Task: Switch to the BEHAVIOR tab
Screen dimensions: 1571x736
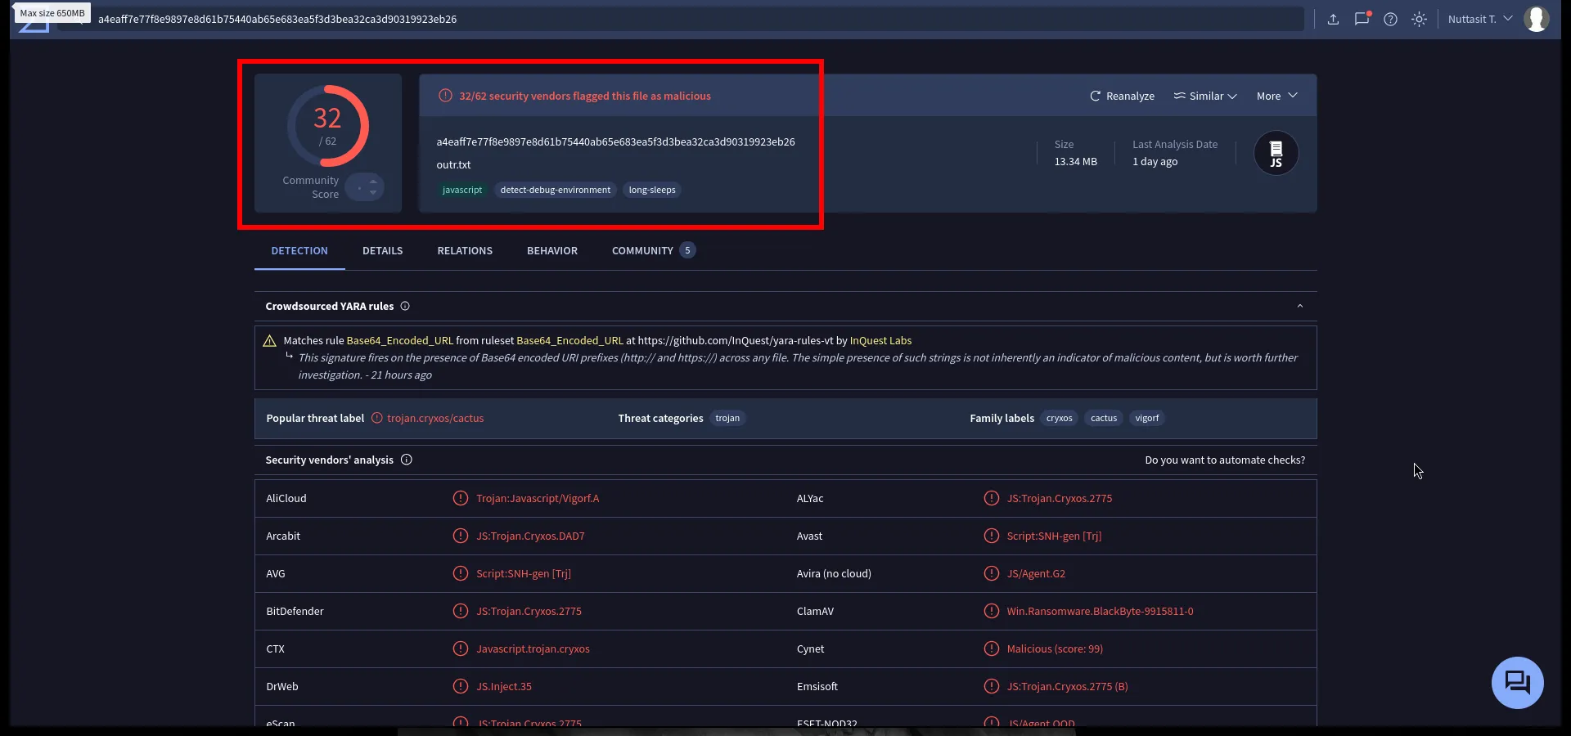Action: [x=551, y=250]
